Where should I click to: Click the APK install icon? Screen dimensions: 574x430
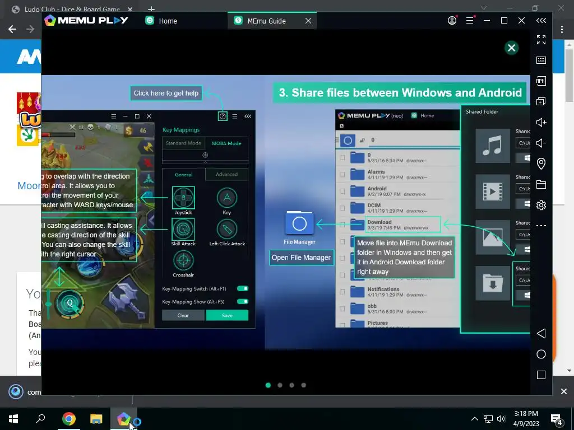click(x=541, y=81)
